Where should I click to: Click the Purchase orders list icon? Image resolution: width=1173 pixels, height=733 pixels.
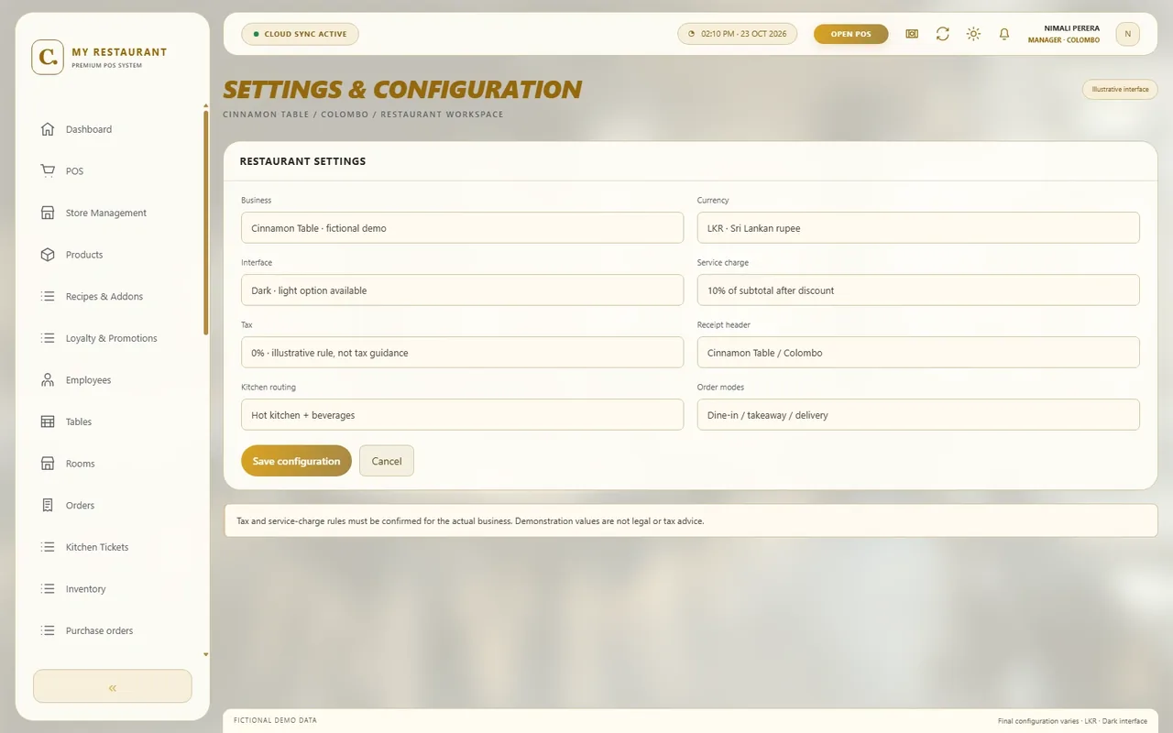[48, 630]
